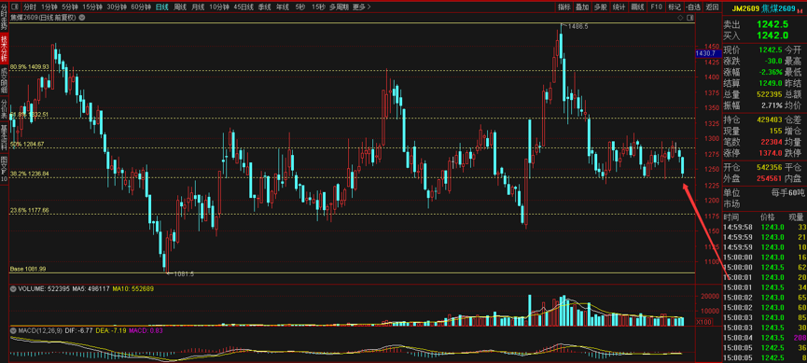Click the 画线 drawing tools button

click(637, 7)
